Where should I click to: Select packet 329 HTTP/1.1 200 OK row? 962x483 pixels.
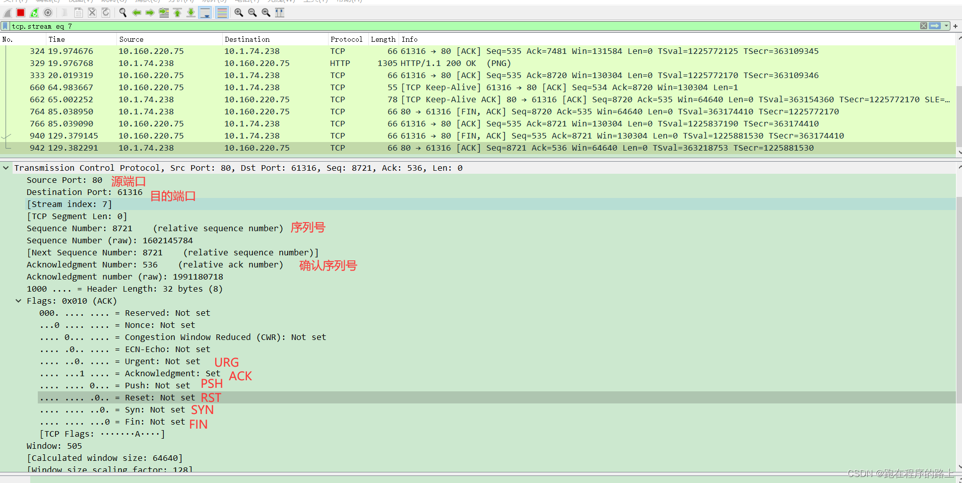(x=478, y=63)
